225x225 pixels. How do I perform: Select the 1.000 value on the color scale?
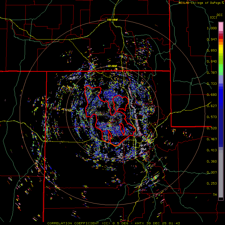pos(212,28)
